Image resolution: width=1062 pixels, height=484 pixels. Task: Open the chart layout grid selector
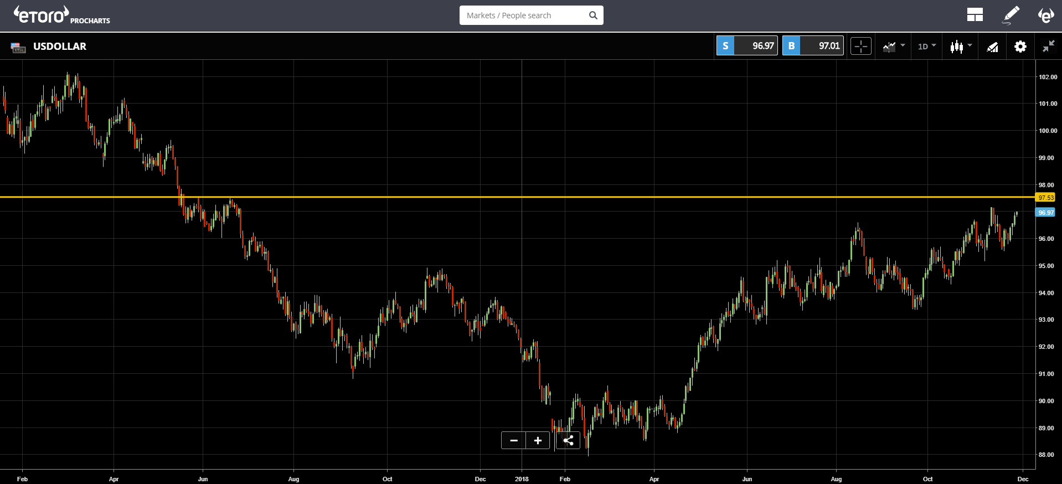(x=975, y=15)
